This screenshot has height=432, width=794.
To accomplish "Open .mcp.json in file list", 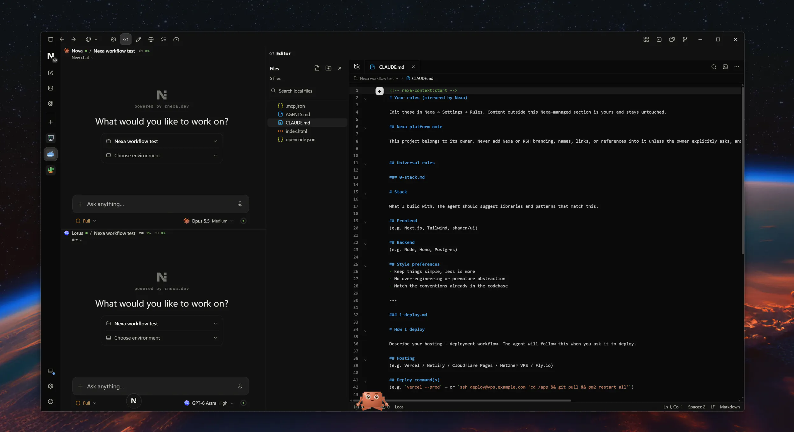I will click(307, 106).
